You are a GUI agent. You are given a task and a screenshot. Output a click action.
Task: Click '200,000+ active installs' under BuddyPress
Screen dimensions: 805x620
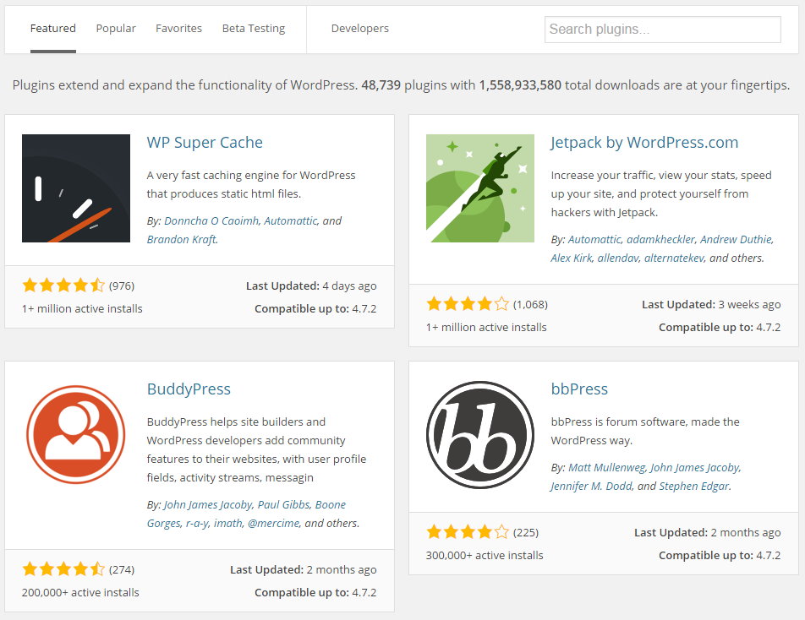[80, 592]
